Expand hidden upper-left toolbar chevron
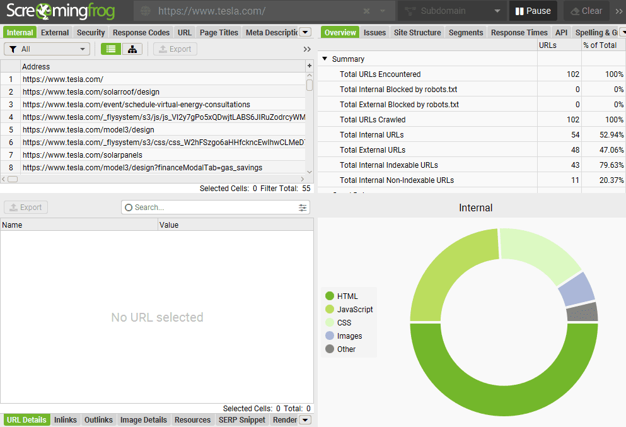The height and width of the screenshot is (427, 626). (x=306, y=49)
